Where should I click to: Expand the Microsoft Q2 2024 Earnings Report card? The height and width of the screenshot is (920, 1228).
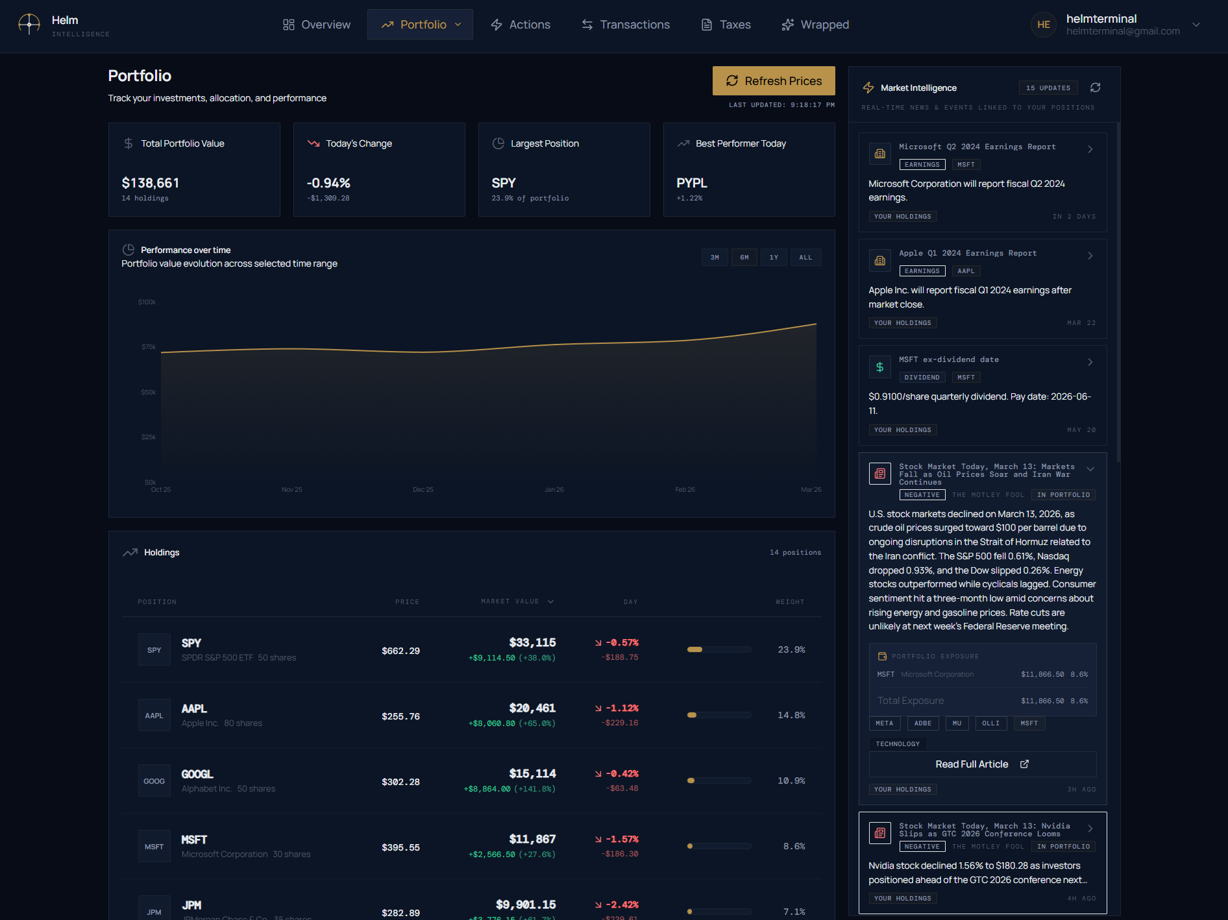pos(1090,149)
